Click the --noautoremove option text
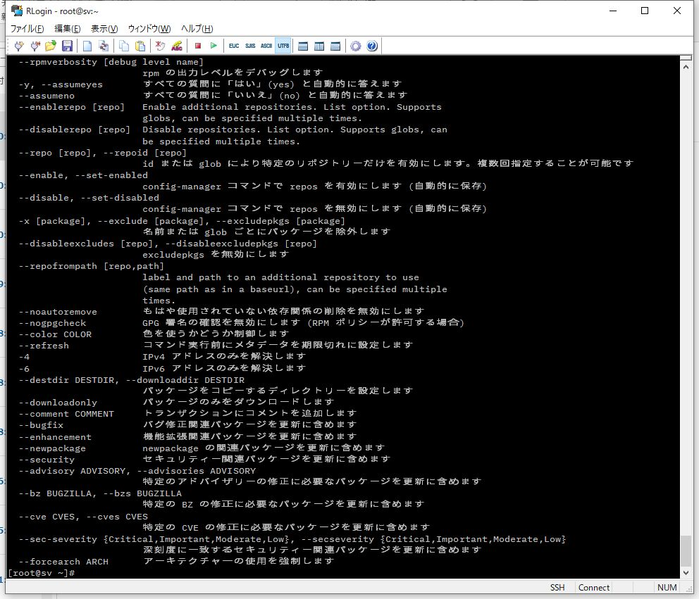 click(x=58, y=312)
